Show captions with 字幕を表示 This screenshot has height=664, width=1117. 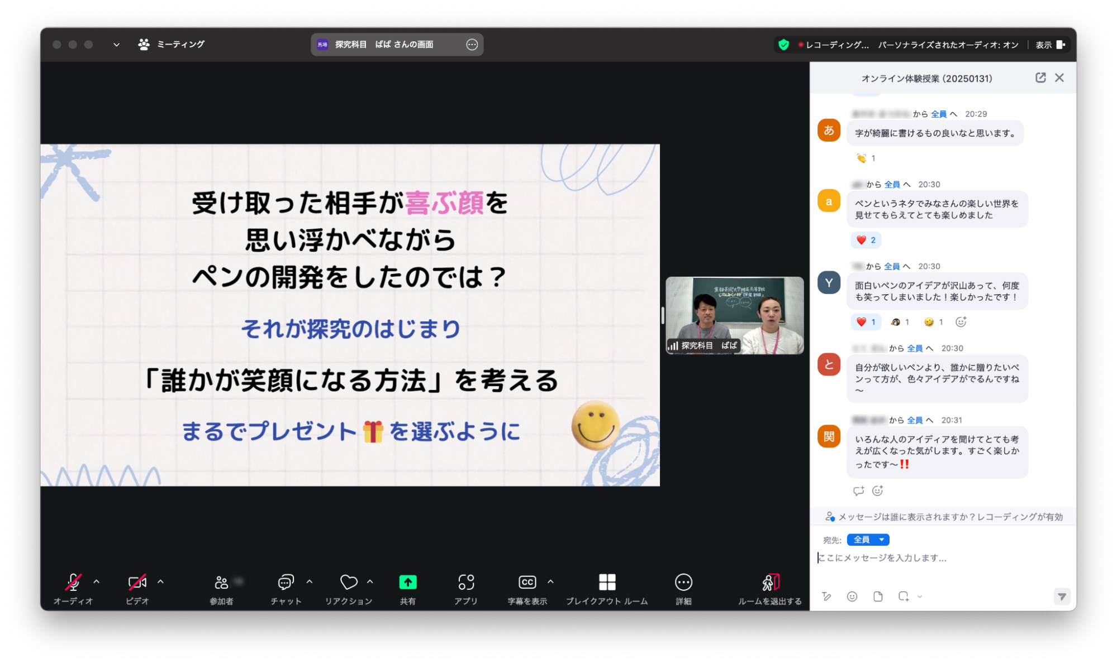point(527,588)
